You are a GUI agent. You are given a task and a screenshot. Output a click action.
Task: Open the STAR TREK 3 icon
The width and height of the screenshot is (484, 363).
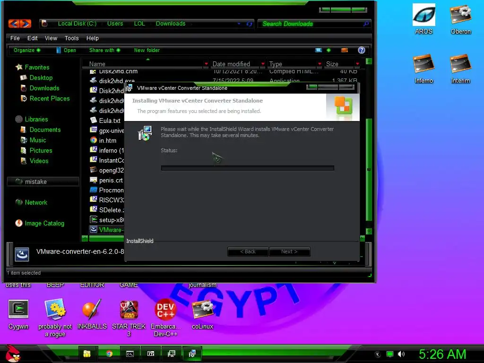pos(129,317)
